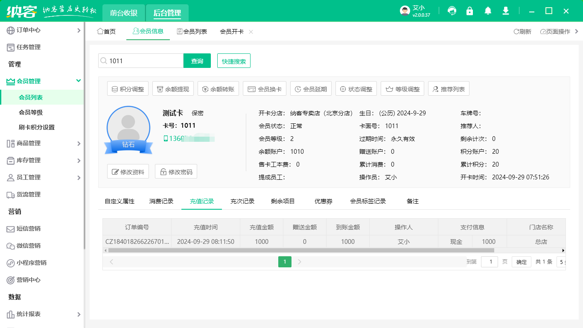Open the customer service headset icon

452,11
